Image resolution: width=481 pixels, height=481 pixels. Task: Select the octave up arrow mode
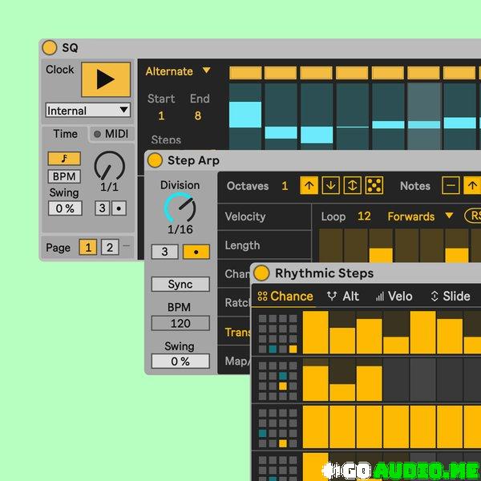(x=309, y=185)
